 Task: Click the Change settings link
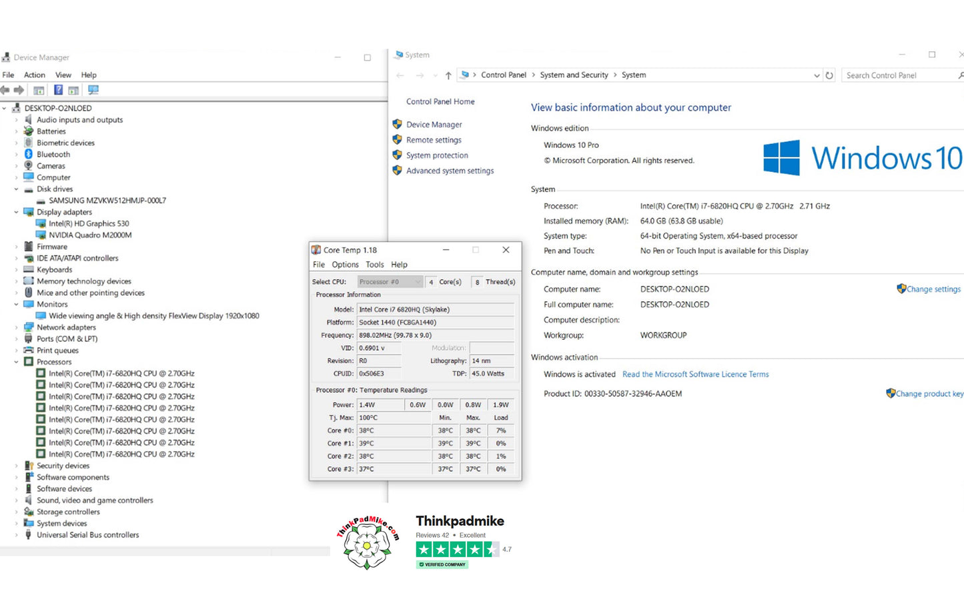point(933,289)
